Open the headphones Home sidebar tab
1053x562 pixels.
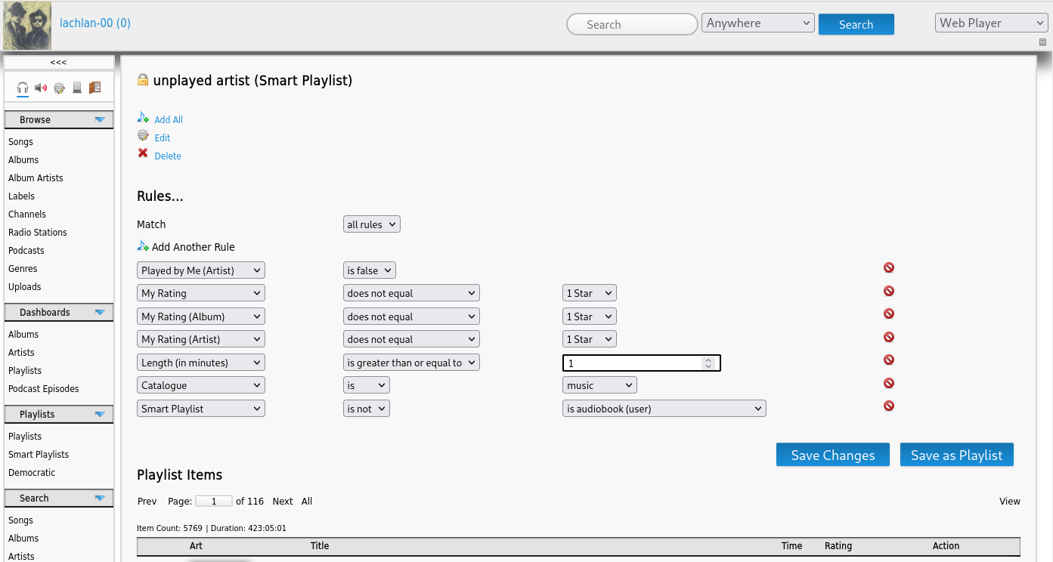point(23,88)
